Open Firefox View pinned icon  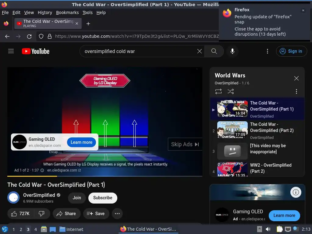[x=6, y=23]
